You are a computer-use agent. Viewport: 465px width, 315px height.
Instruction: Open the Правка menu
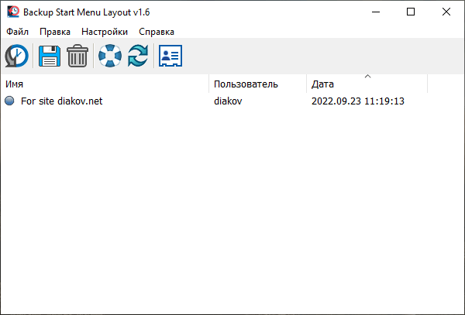click(x=55, y=32)
